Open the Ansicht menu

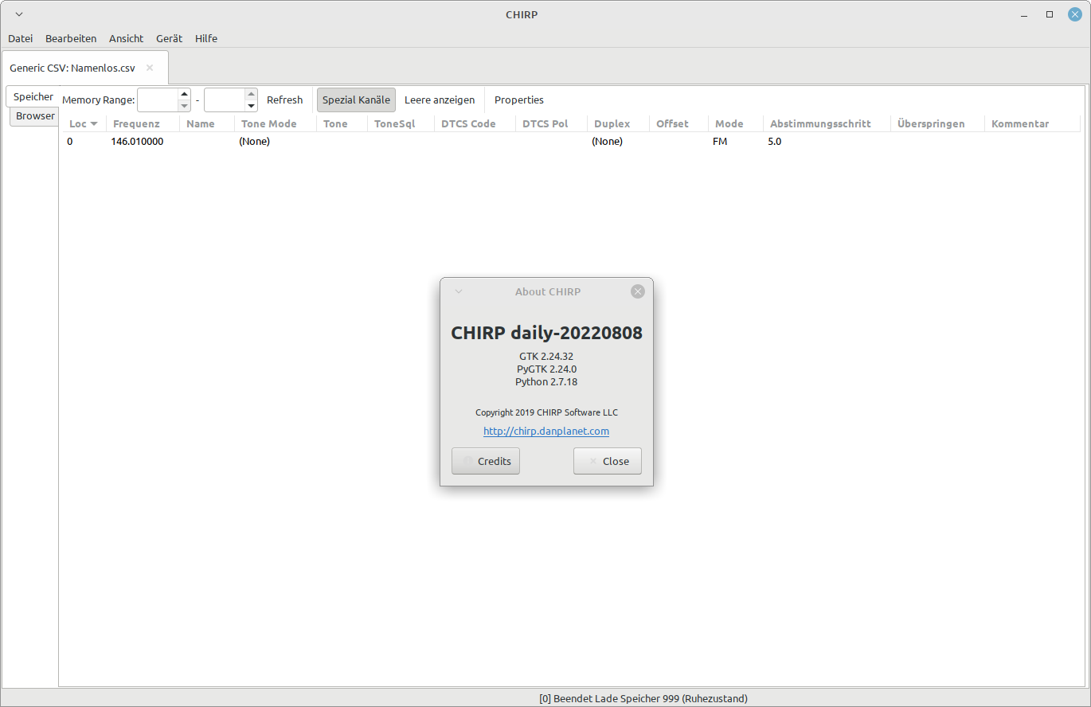[127, 38]
